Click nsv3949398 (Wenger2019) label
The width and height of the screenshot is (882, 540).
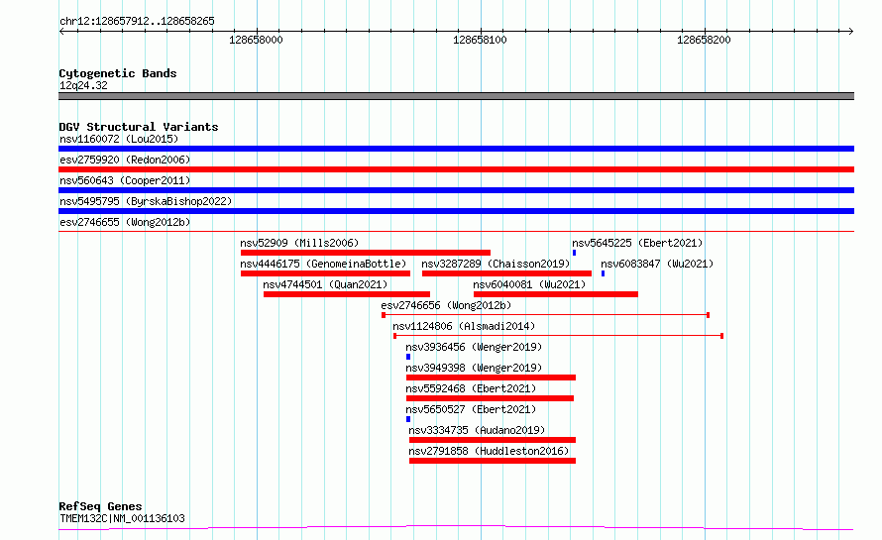click(474, 368)
